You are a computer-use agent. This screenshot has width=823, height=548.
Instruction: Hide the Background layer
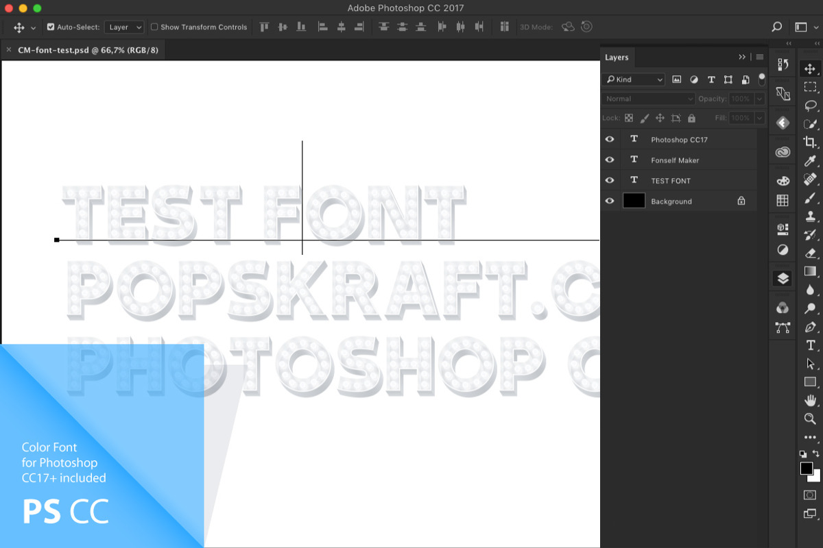pos(610,201)
